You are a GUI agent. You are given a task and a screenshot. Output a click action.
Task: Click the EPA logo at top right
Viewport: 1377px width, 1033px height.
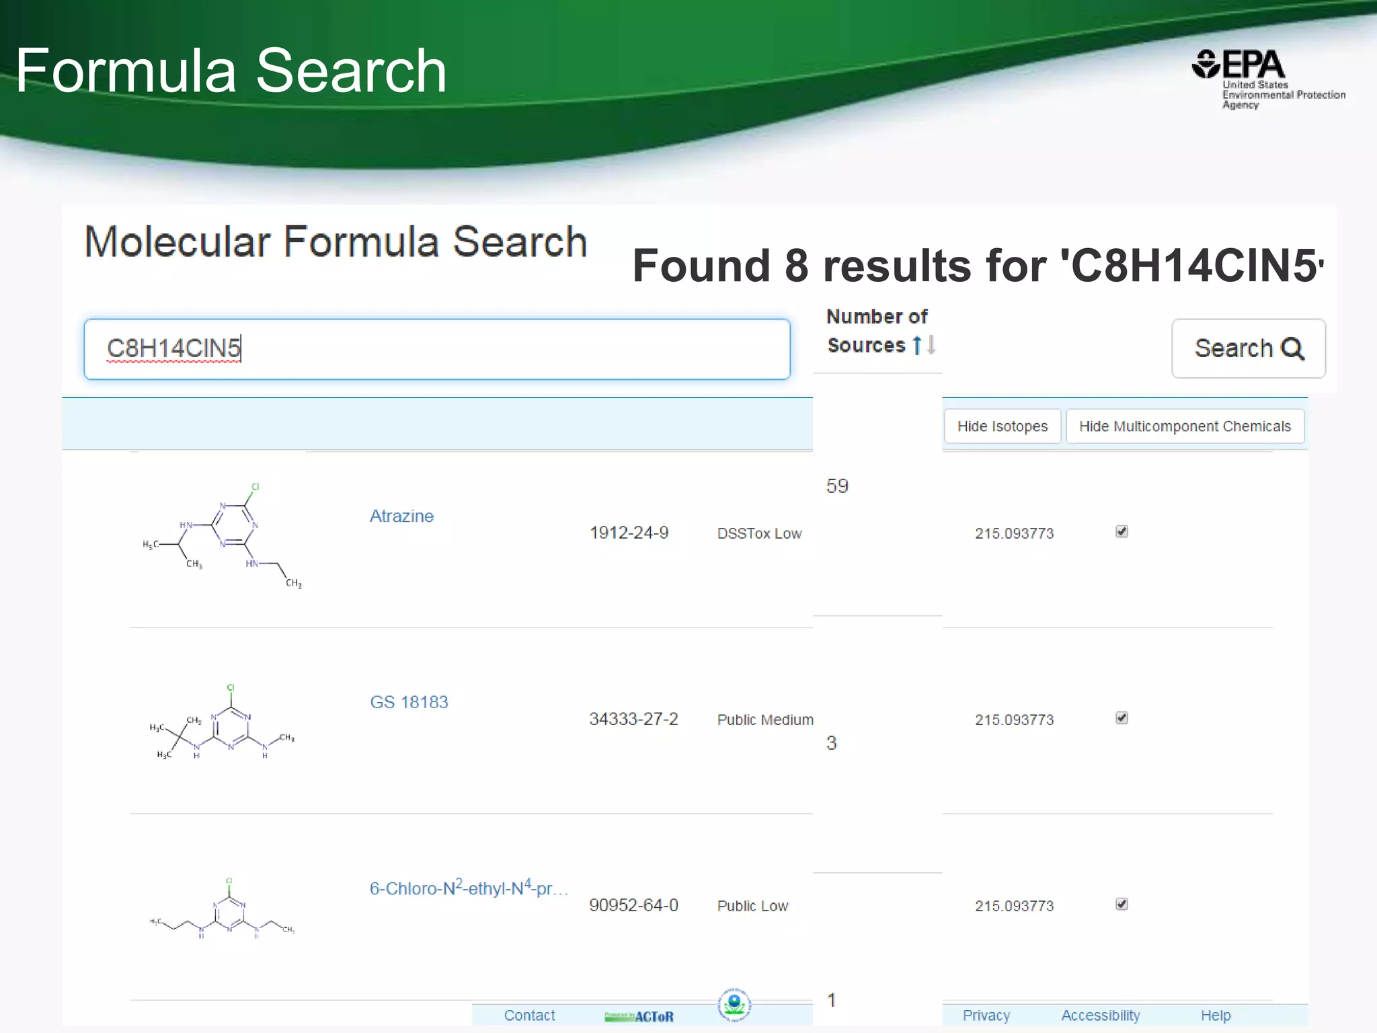[x=1268, y=79]
